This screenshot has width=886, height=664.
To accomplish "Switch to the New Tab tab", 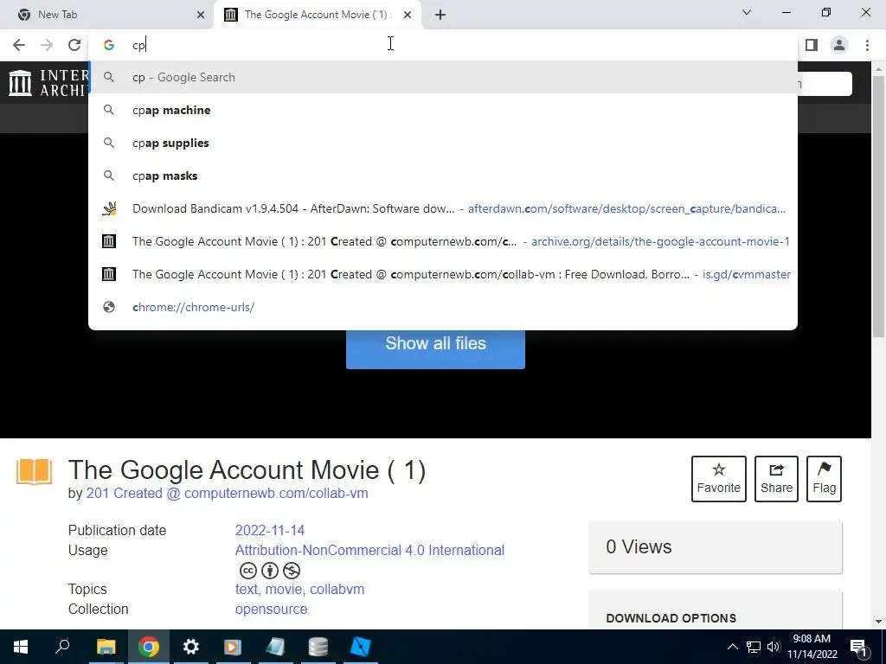I will pyautogui.click(x=106, y=15).
